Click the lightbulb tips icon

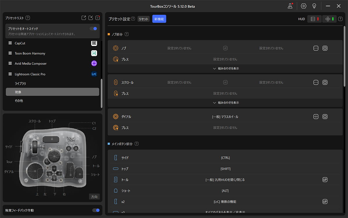[314, 6]
